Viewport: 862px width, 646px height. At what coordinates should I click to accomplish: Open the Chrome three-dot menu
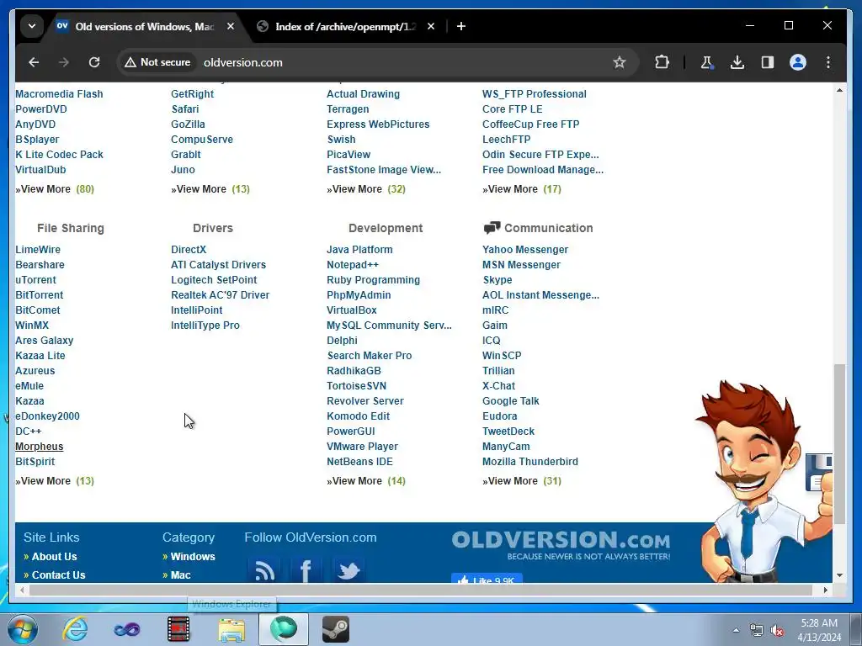tap(828, 62)
